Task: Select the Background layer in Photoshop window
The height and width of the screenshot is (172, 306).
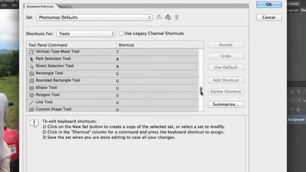Action: point(296,119)
